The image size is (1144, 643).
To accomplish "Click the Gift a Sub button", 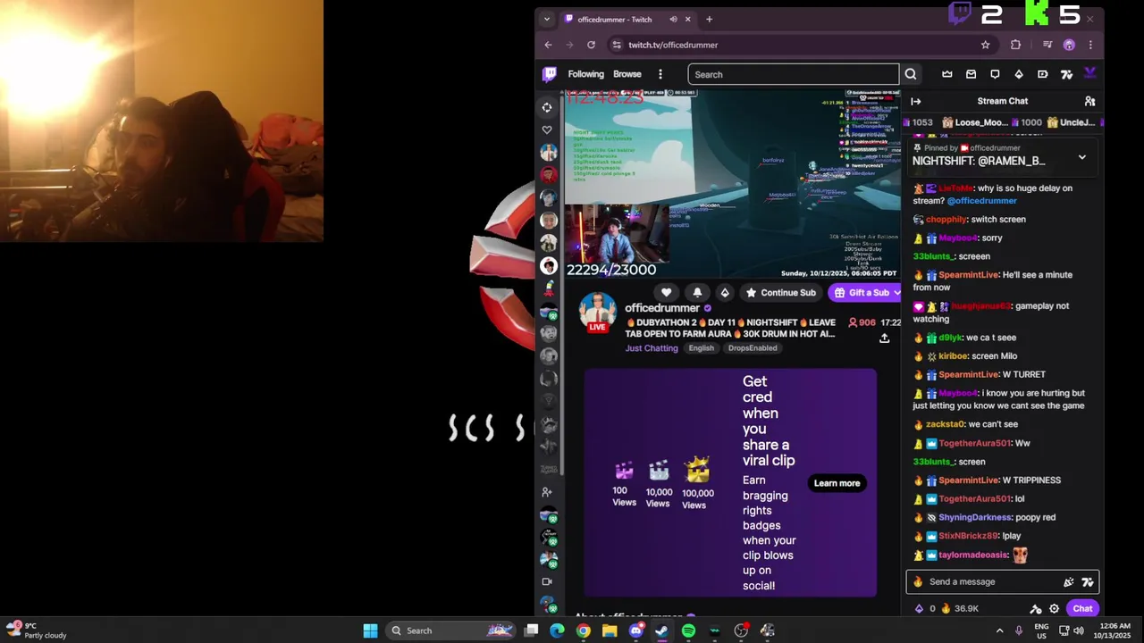I will pos(865,292).
